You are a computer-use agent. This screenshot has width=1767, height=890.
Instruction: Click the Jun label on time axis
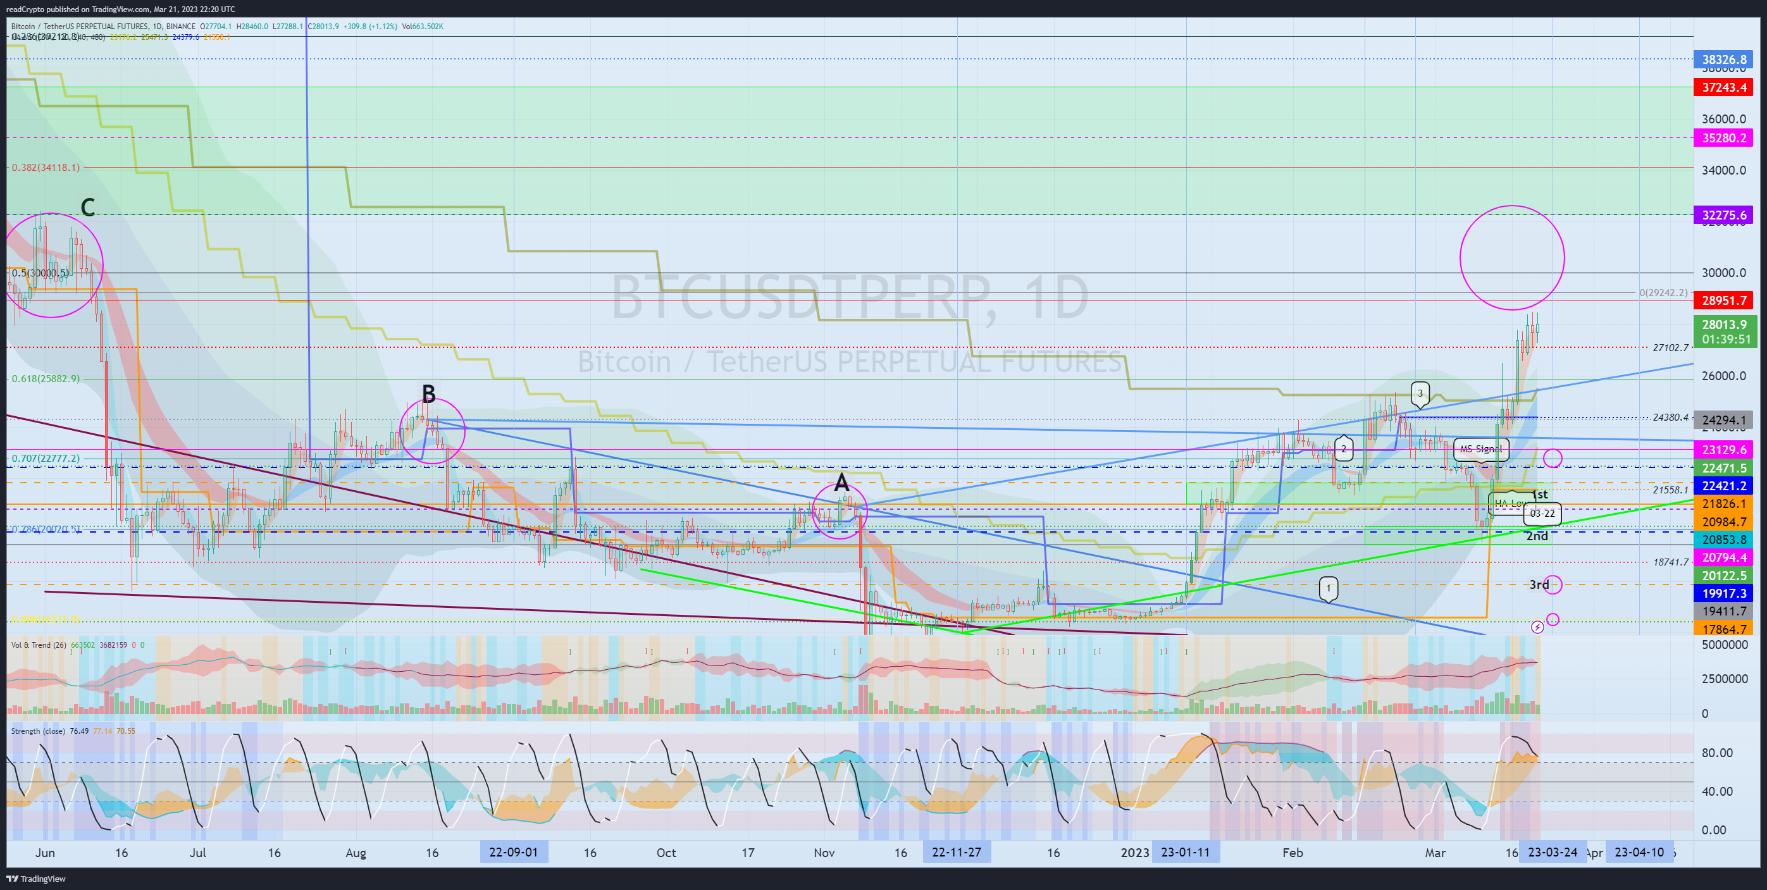(x=44, y=852)
